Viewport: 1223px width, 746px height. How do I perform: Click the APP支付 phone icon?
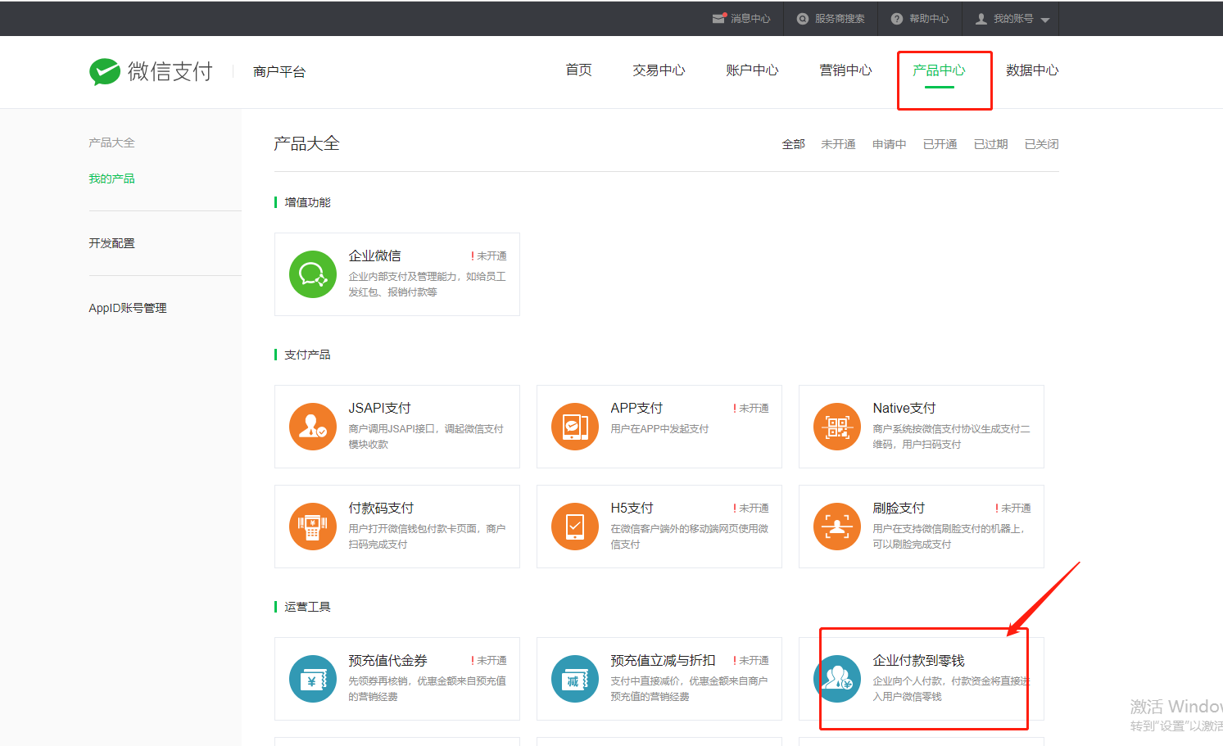click(575, 427)
